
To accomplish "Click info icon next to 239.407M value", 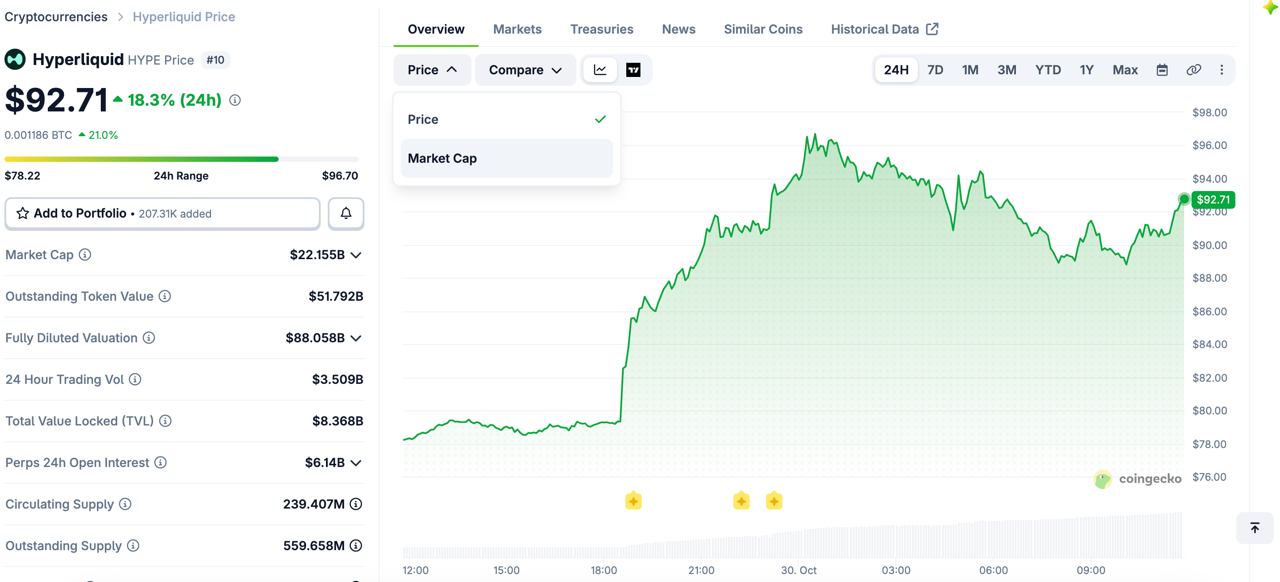I will pyautogui.click(x=356, y=504).
